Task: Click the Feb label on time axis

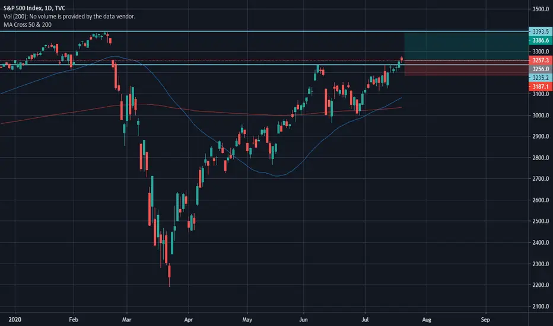Action: (74, 319)
